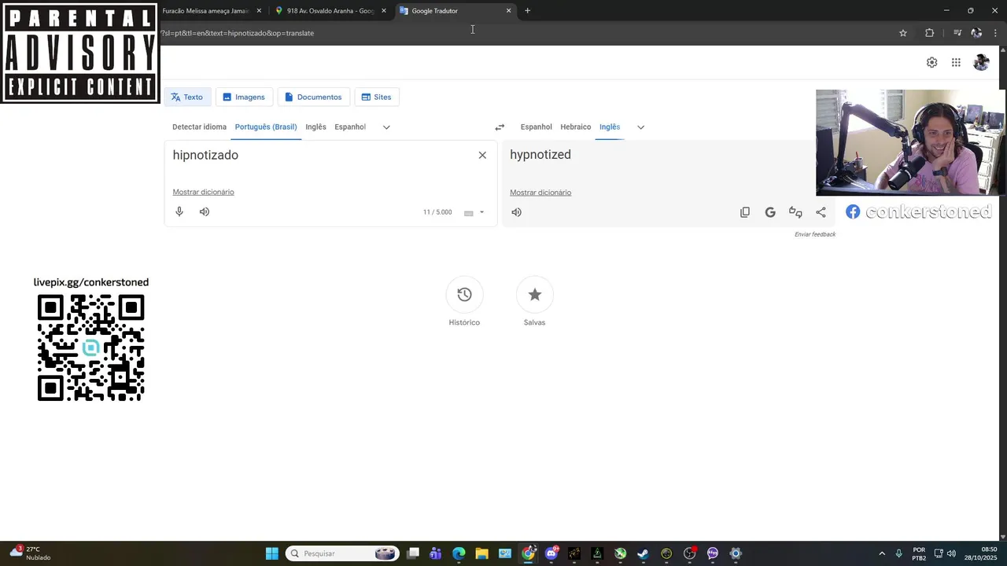Open the Chrome profile icon in toolbar

pyautogui.click(x=976, y=33)
